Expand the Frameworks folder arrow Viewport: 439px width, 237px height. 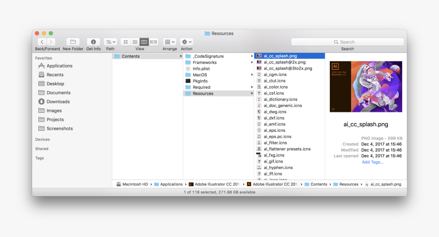click(252, 63)
